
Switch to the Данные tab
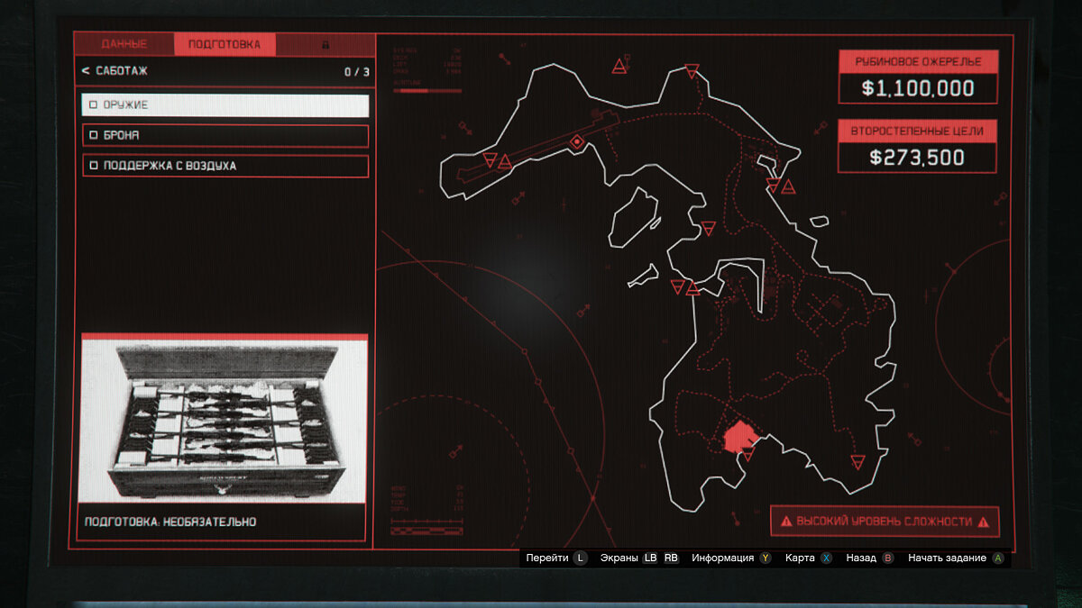click(124, 44)
